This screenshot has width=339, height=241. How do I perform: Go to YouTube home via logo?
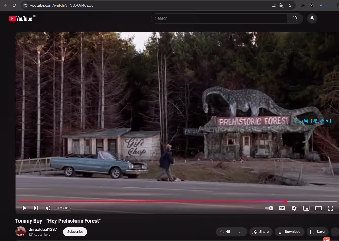pyautogui.click(x=21, y=18)
